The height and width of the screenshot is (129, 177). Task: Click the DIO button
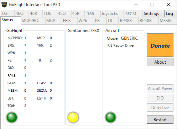coord(160,98)
